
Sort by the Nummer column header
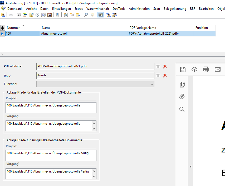click(23, 28)
